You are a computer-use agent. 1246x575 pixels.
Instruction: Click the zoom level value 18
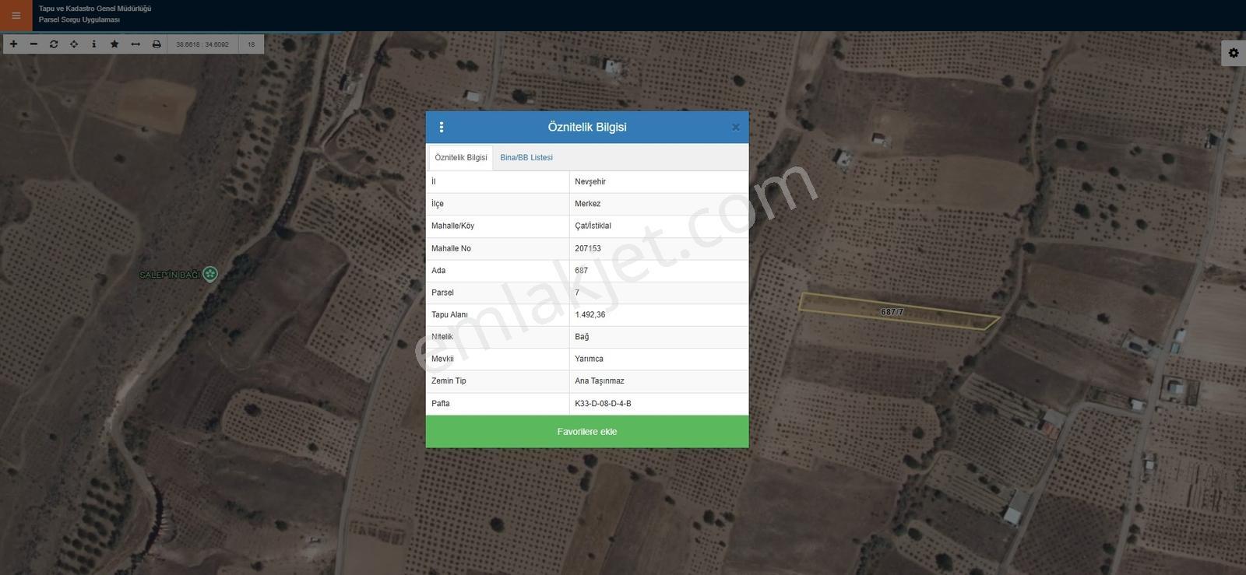252,44
